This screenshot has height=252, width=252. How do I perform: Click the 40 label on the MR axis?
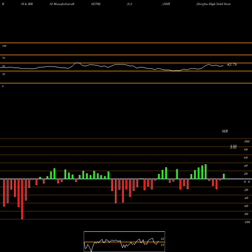point(246,166)
